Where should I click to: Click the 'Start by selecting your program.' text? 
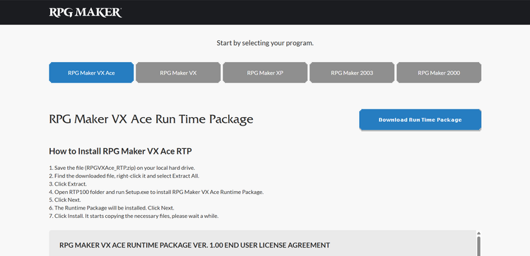pos(265,43)
